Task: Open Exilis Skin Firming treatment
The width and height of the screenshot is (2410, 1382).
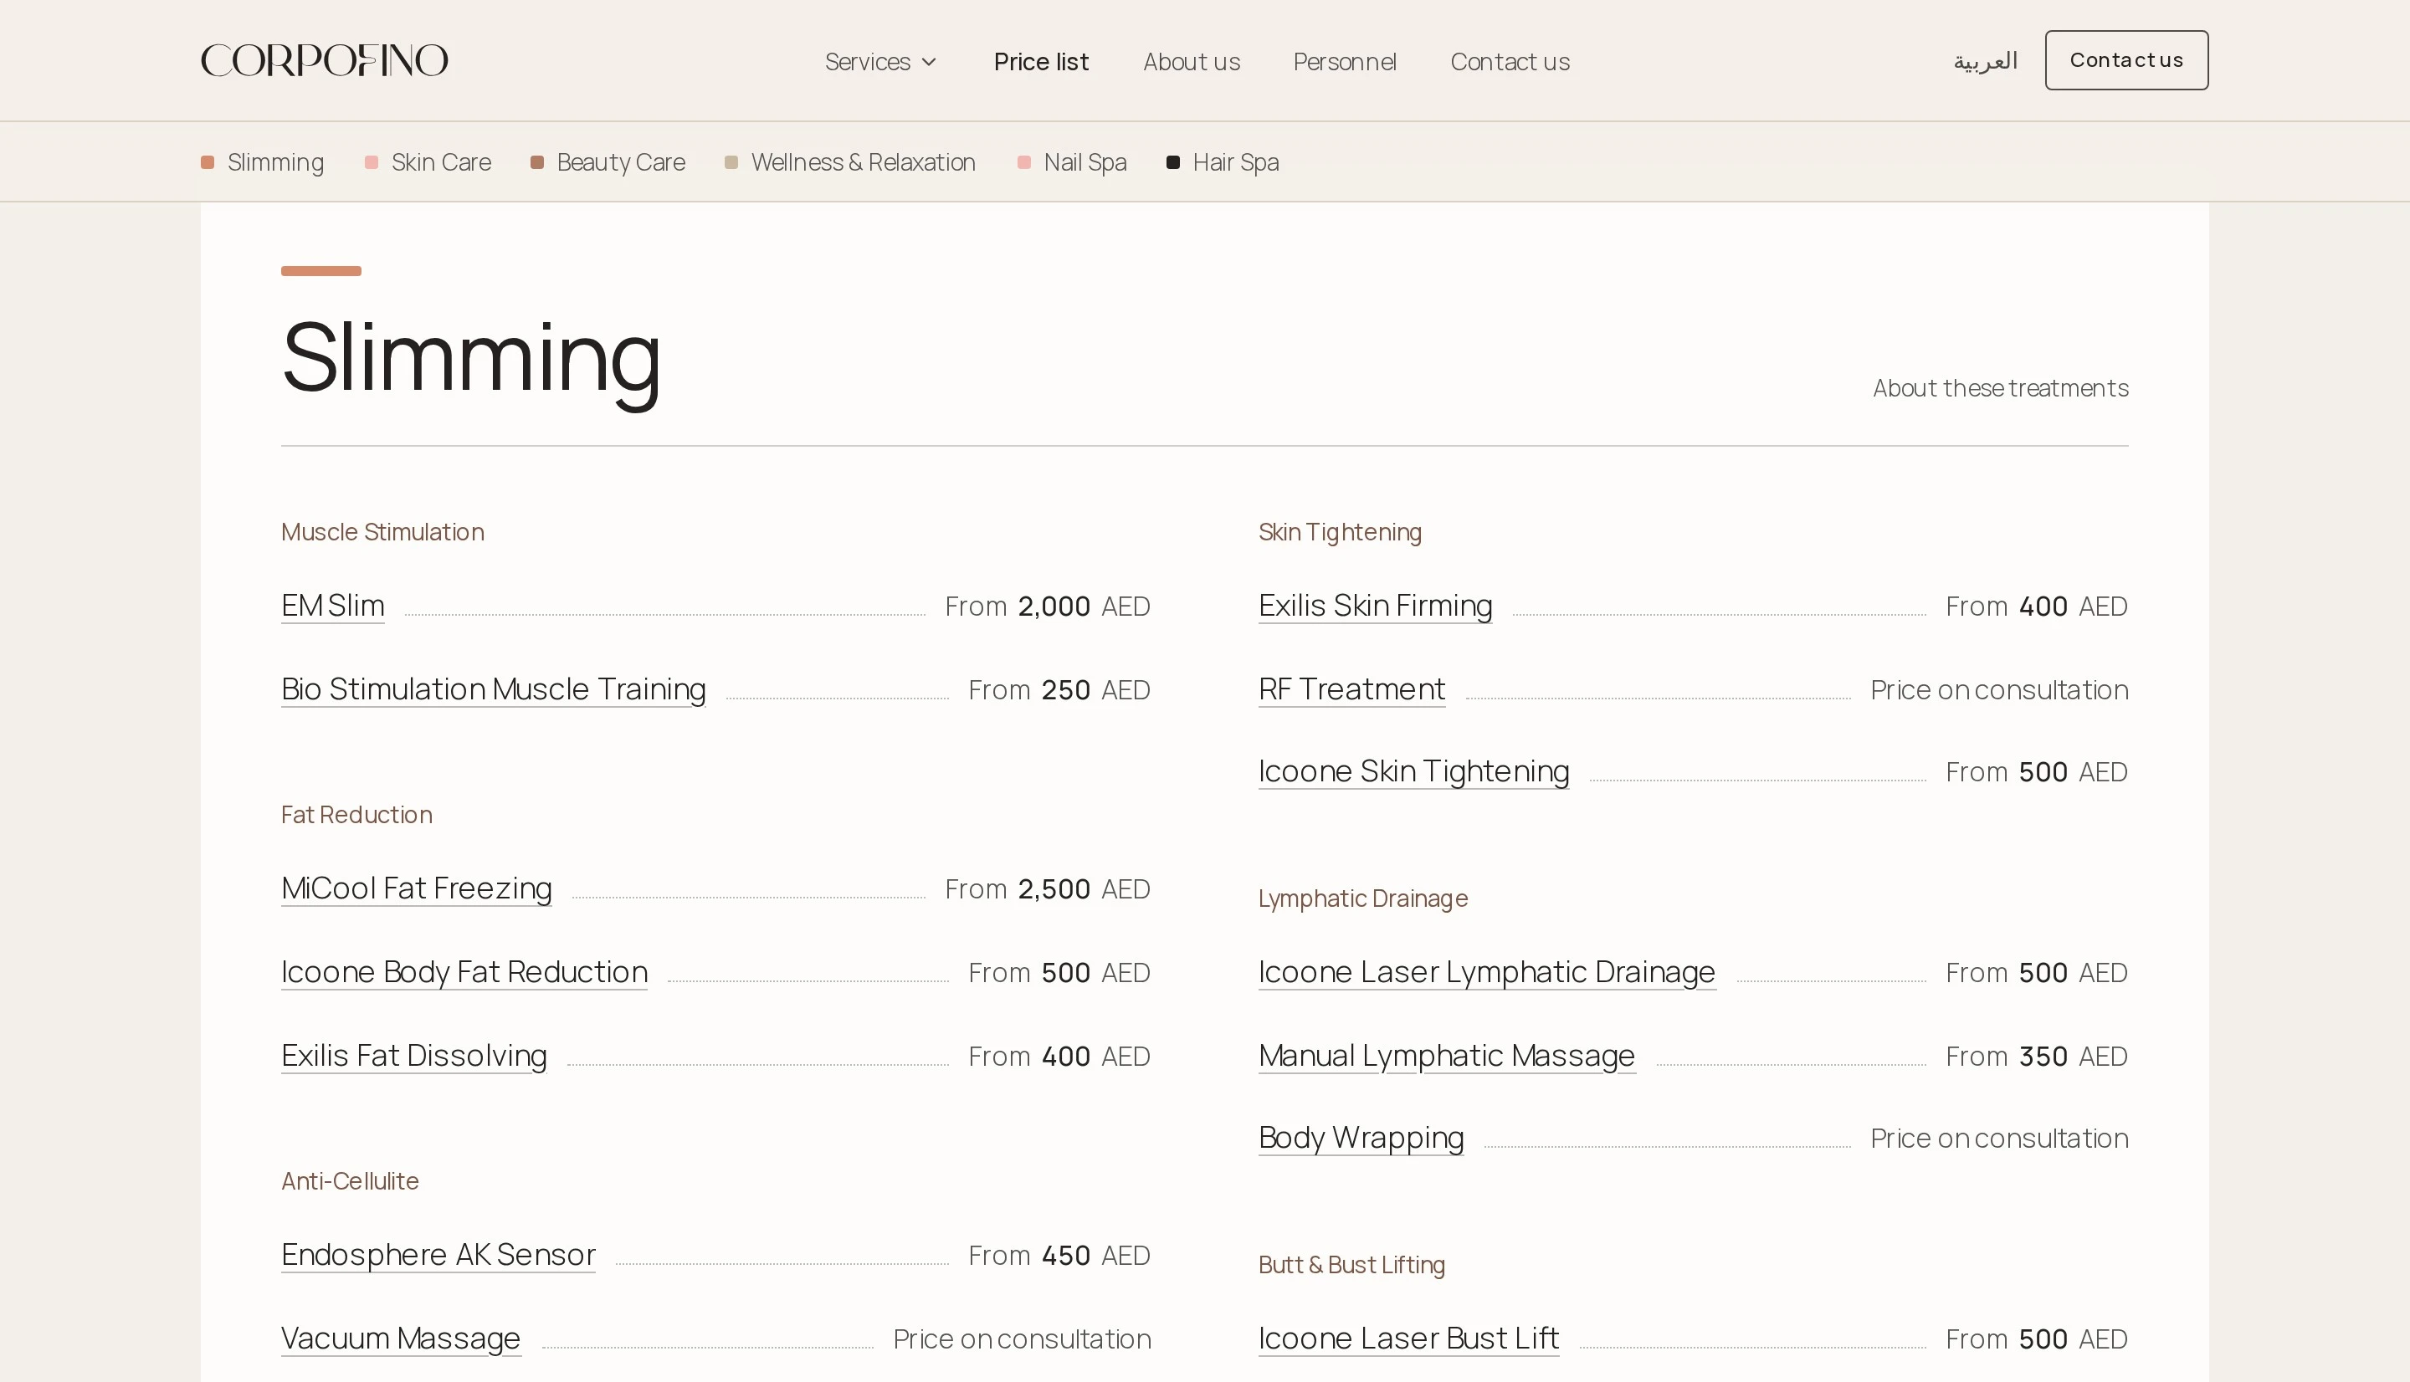Action: (1376, 606)
